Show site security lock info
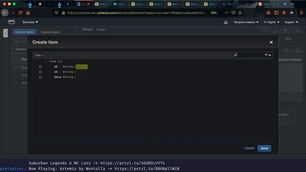This screenshot has height=172, width=306. tap(63, 13)
